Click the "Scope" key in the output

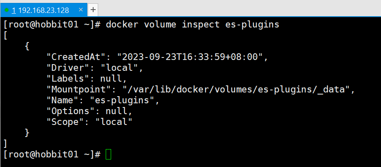pos(69,122)
